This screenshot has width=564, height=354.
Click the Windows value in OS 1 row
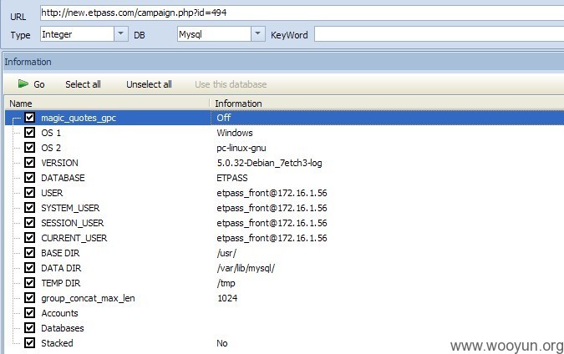click(x=235, y=133)
